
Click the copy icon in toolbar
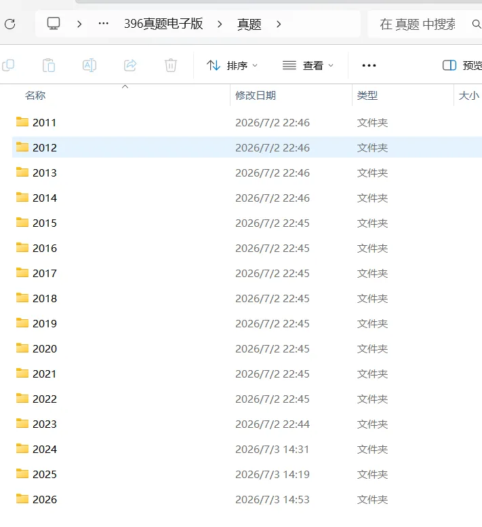[x=8, y=65]
